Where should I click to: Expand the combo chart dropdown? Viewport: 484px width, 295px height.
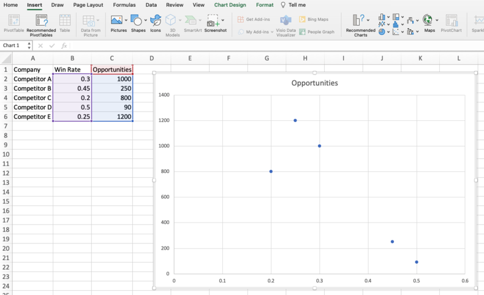[x=418, y=31]
